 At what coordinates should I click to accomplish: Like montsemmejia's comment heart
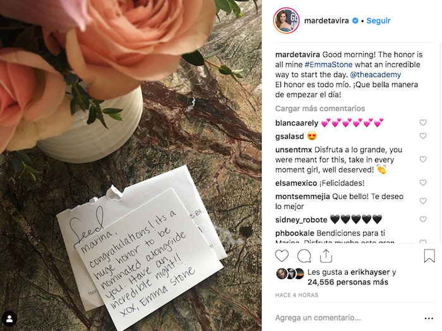tap(423, 201)
